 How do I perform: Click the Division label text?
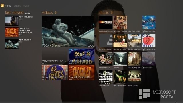(x=116, y=68)
